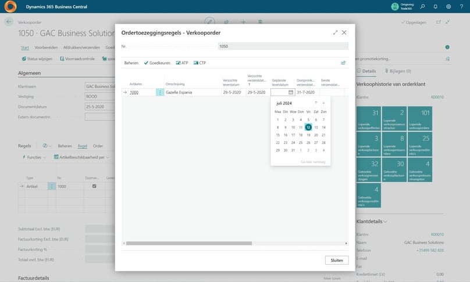The height and width of the screenshot is (282, 470).
Task: Click the Extern documentnr. field
Action: [99, 117]
